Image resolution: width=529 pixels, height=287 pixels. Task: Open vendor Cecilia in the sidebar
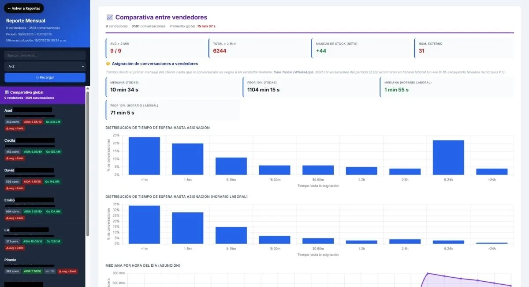(43, 149)
